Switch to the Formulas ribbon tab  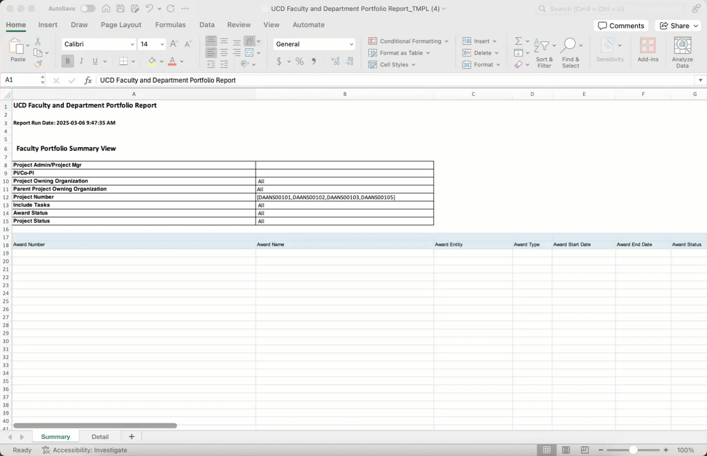click(170, 25)
